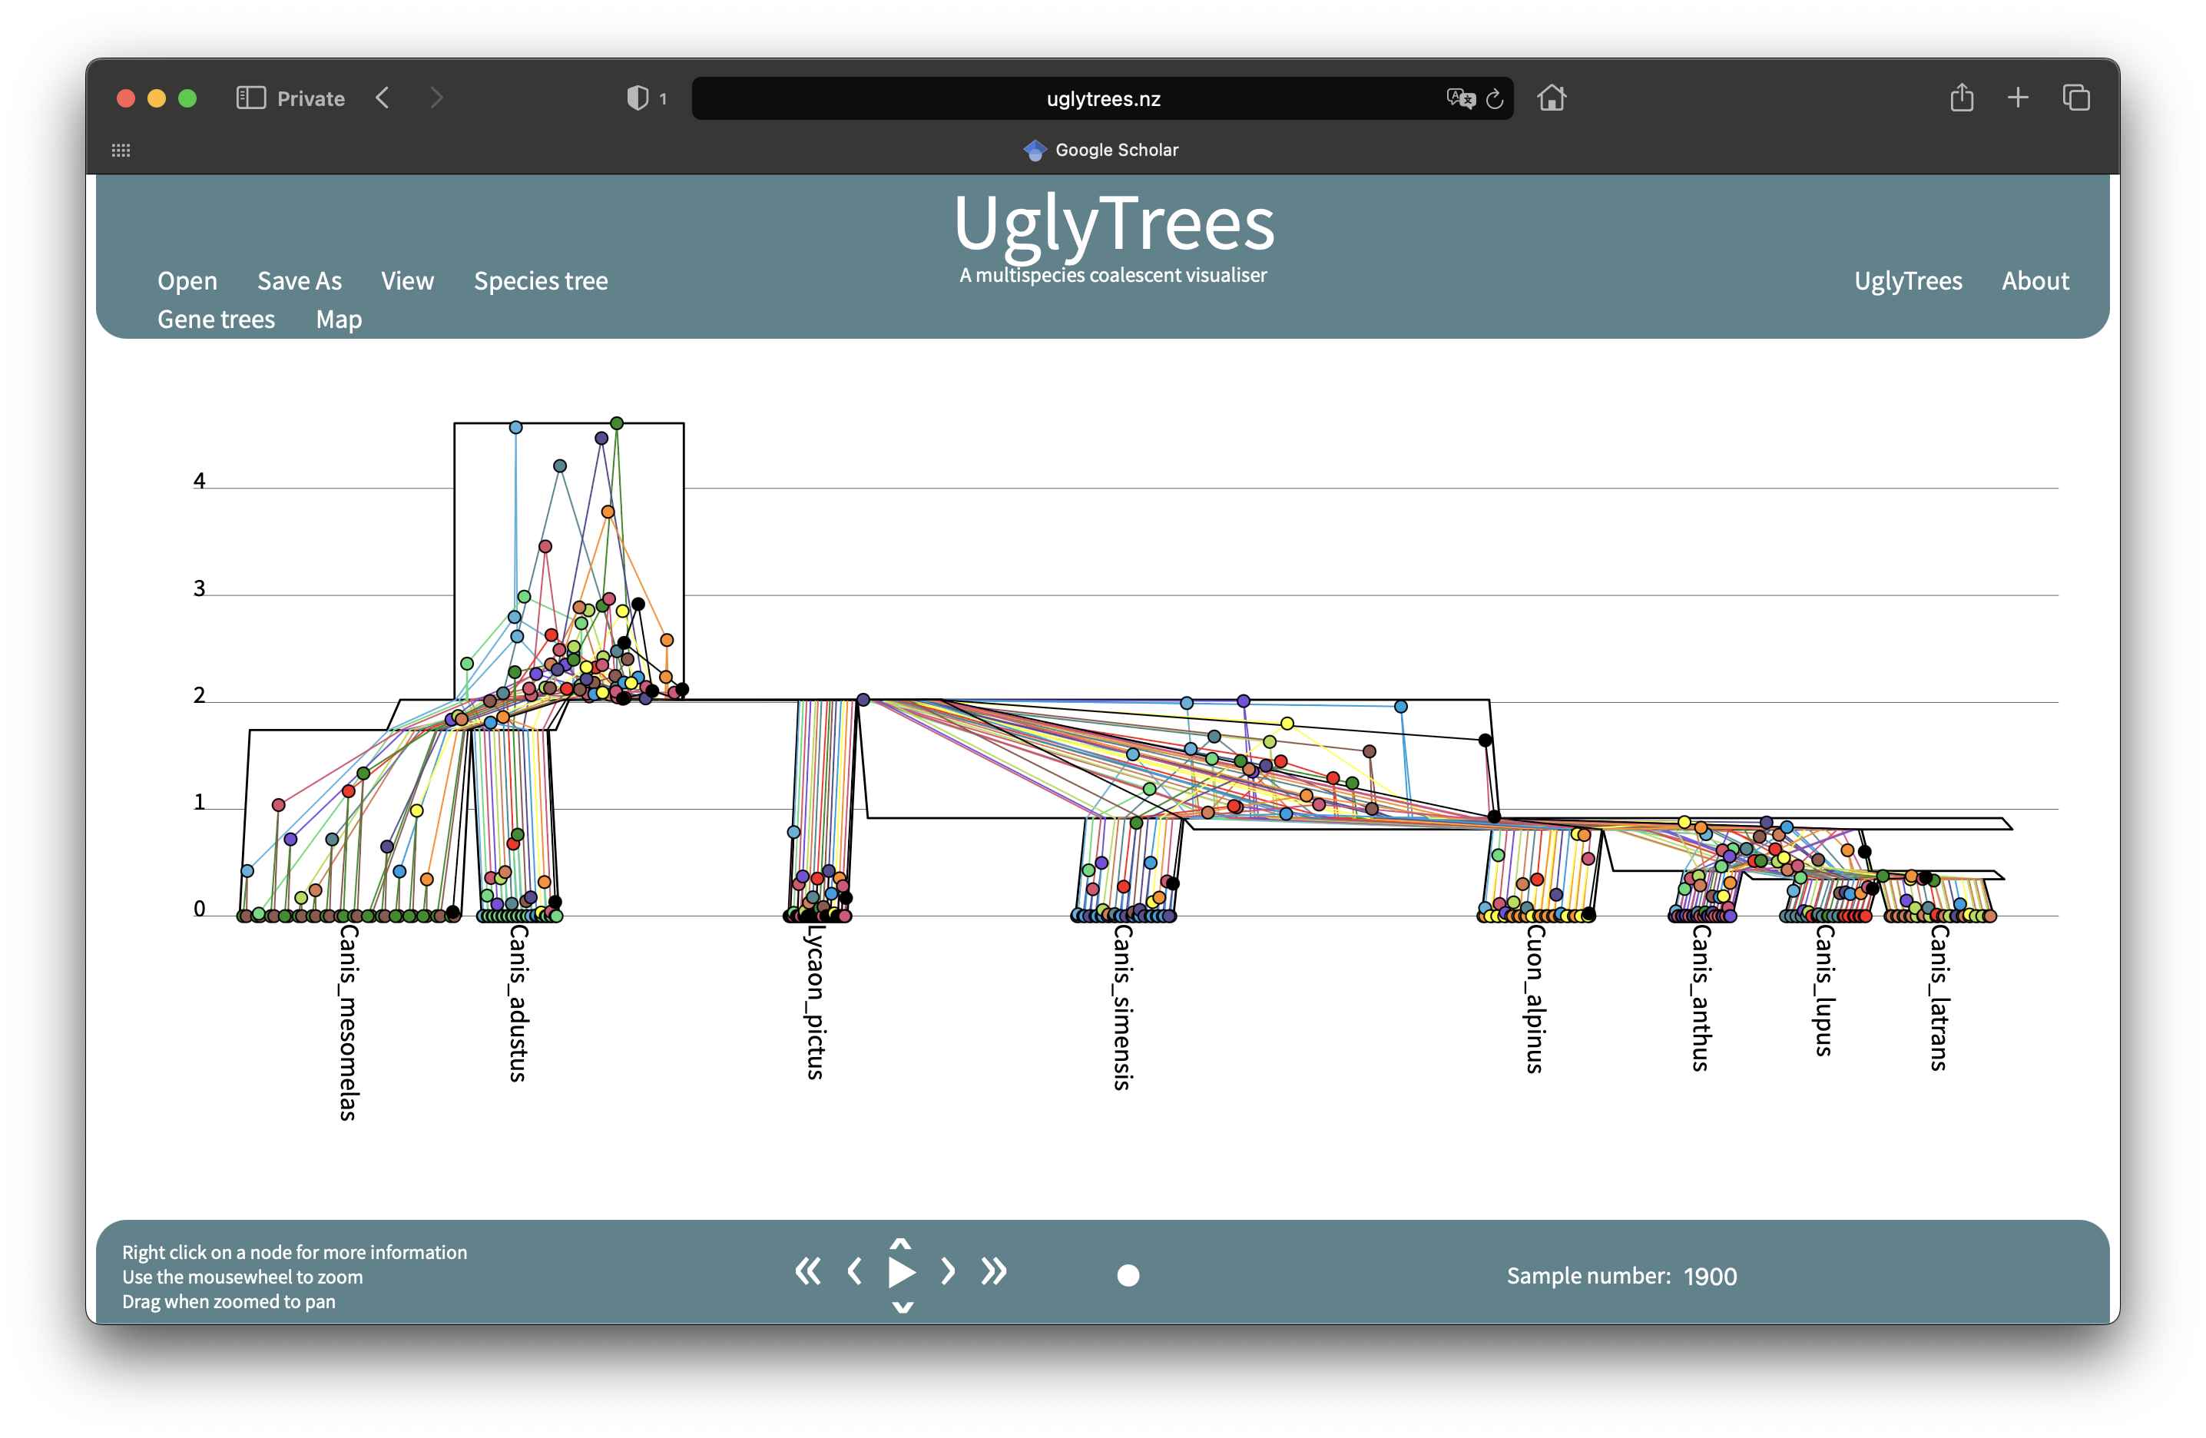Skip to first sample (double left arrows)
Screen dimensions: 2206x1438
point(807,1271)
